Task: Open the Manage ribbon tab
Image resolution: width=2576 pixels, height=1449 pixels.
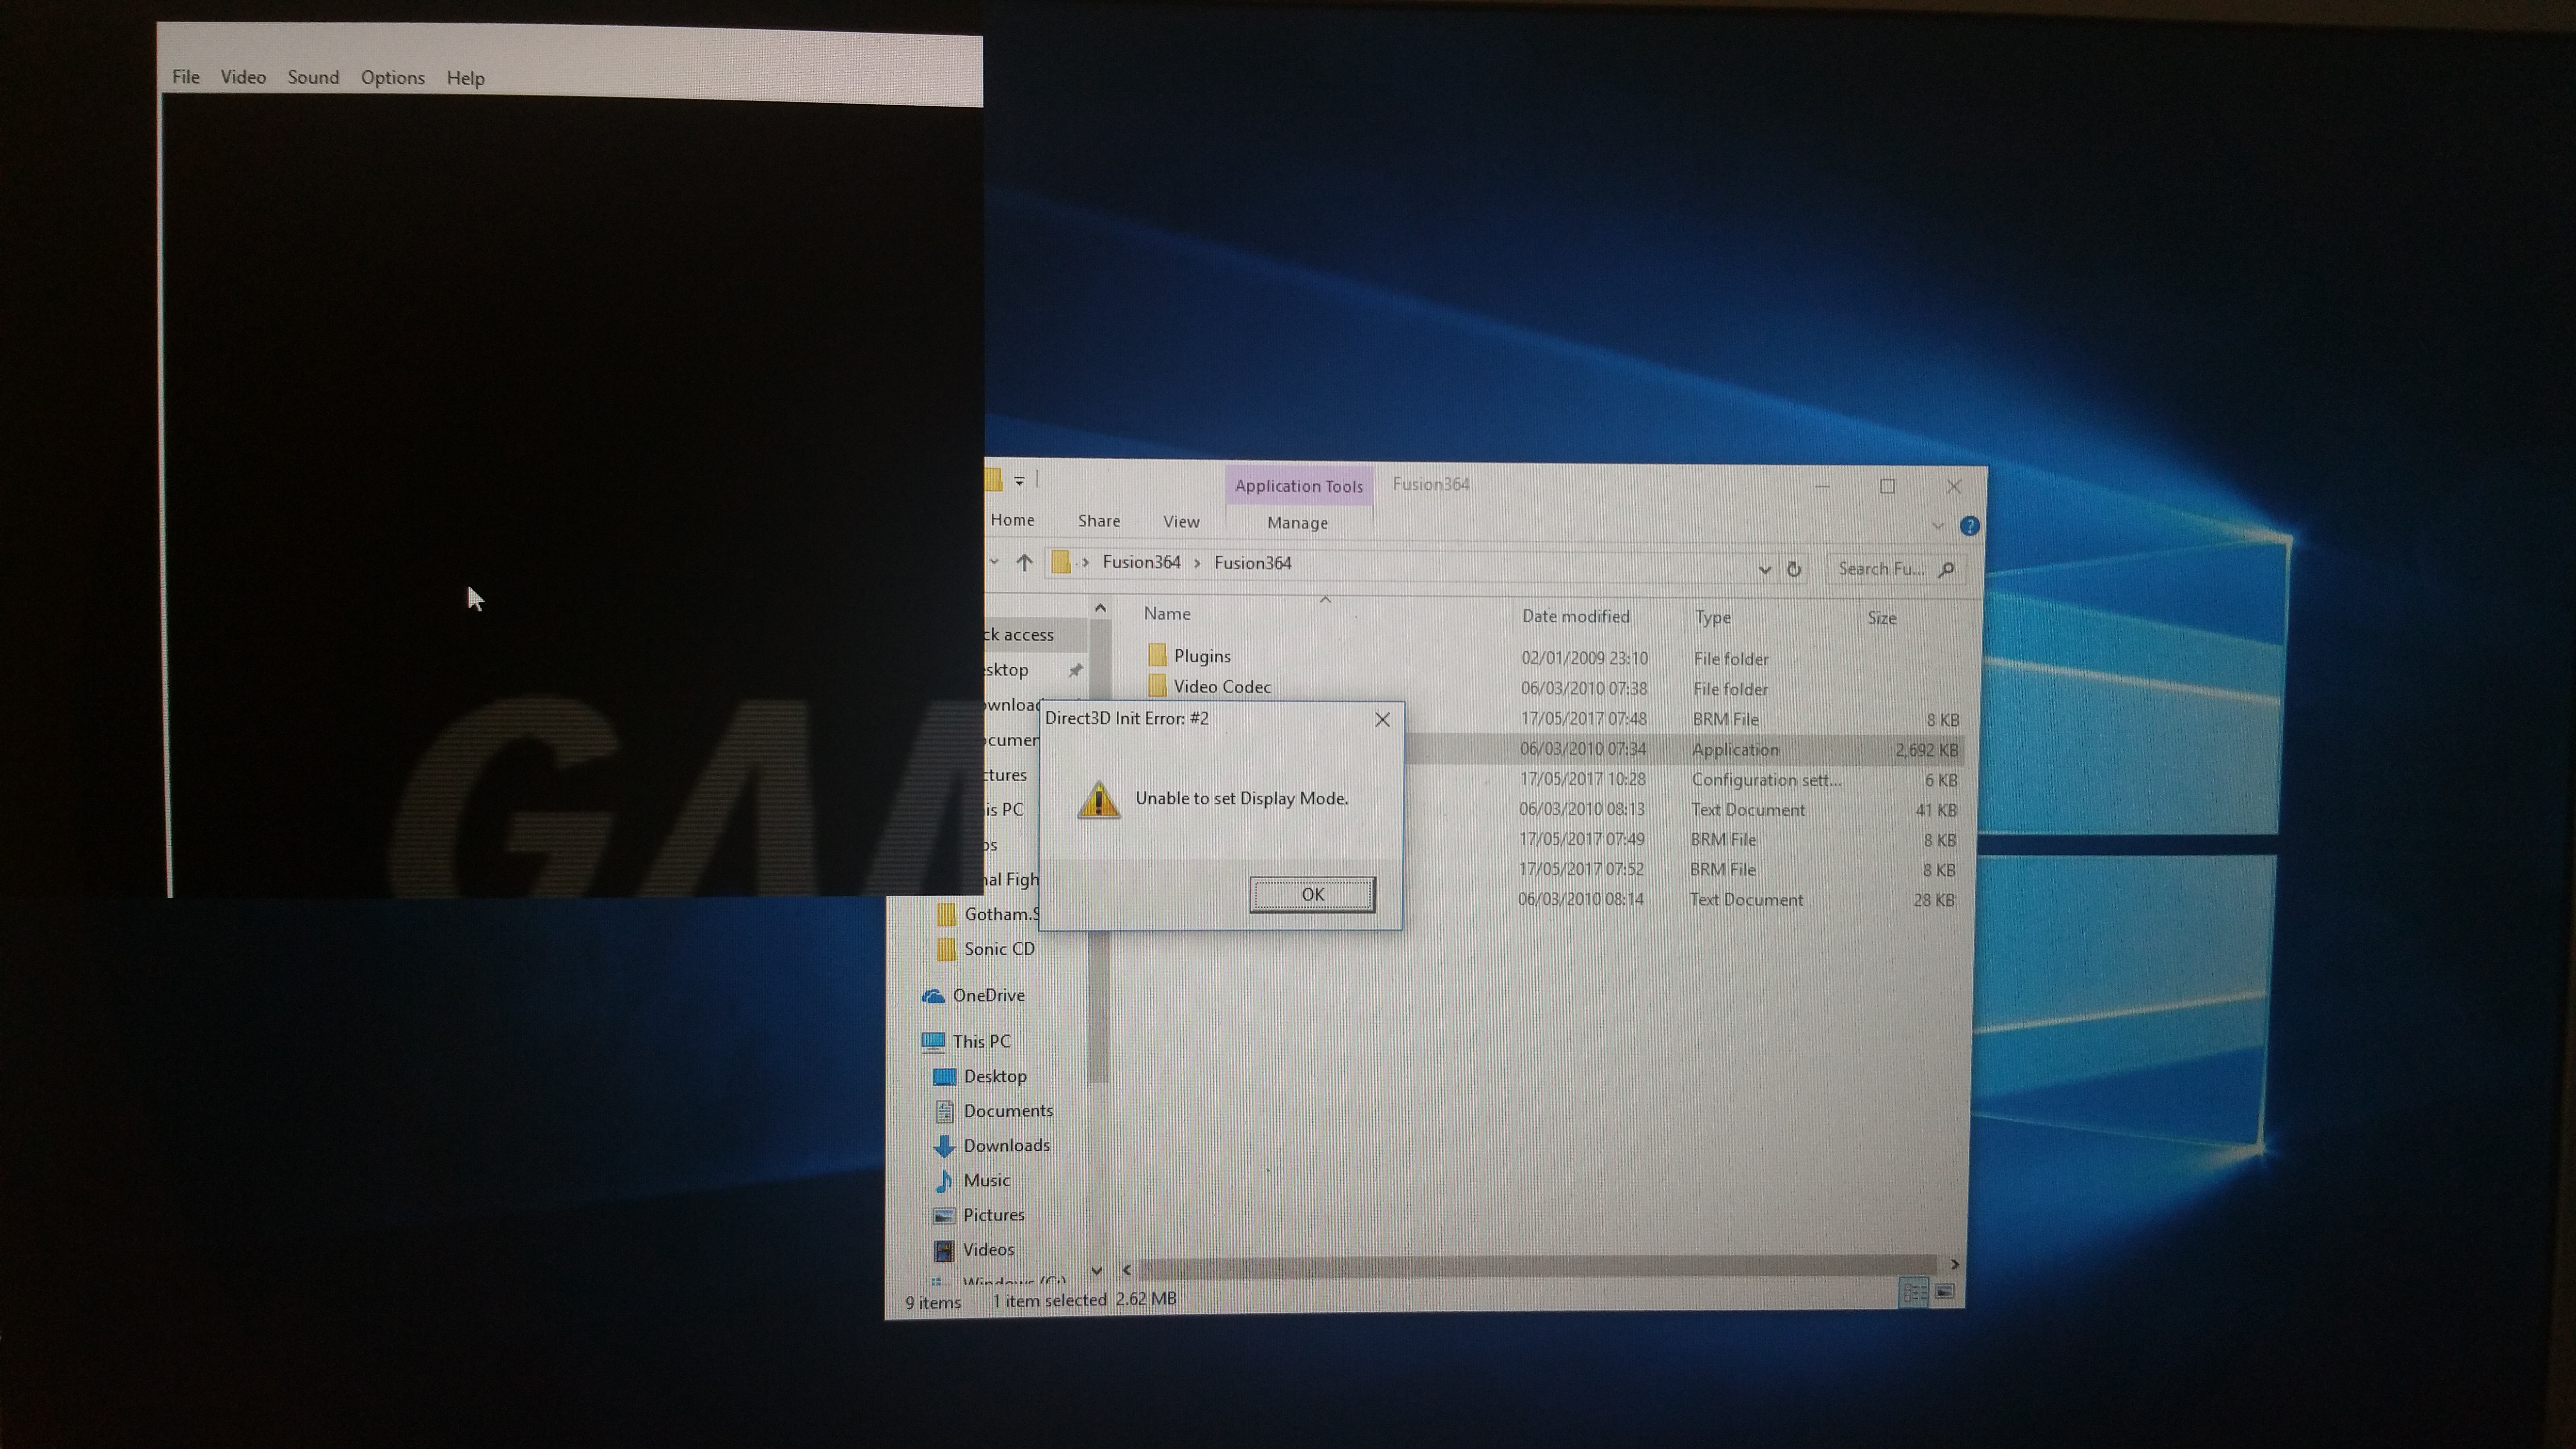Action: (x=1297, y=523)
